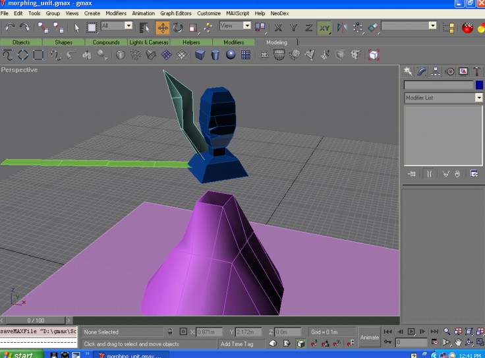Image resolution: width=485 pixels, height=358 pixels.
Task: Create a Cylinder primitive
Action: click(215, 55)
